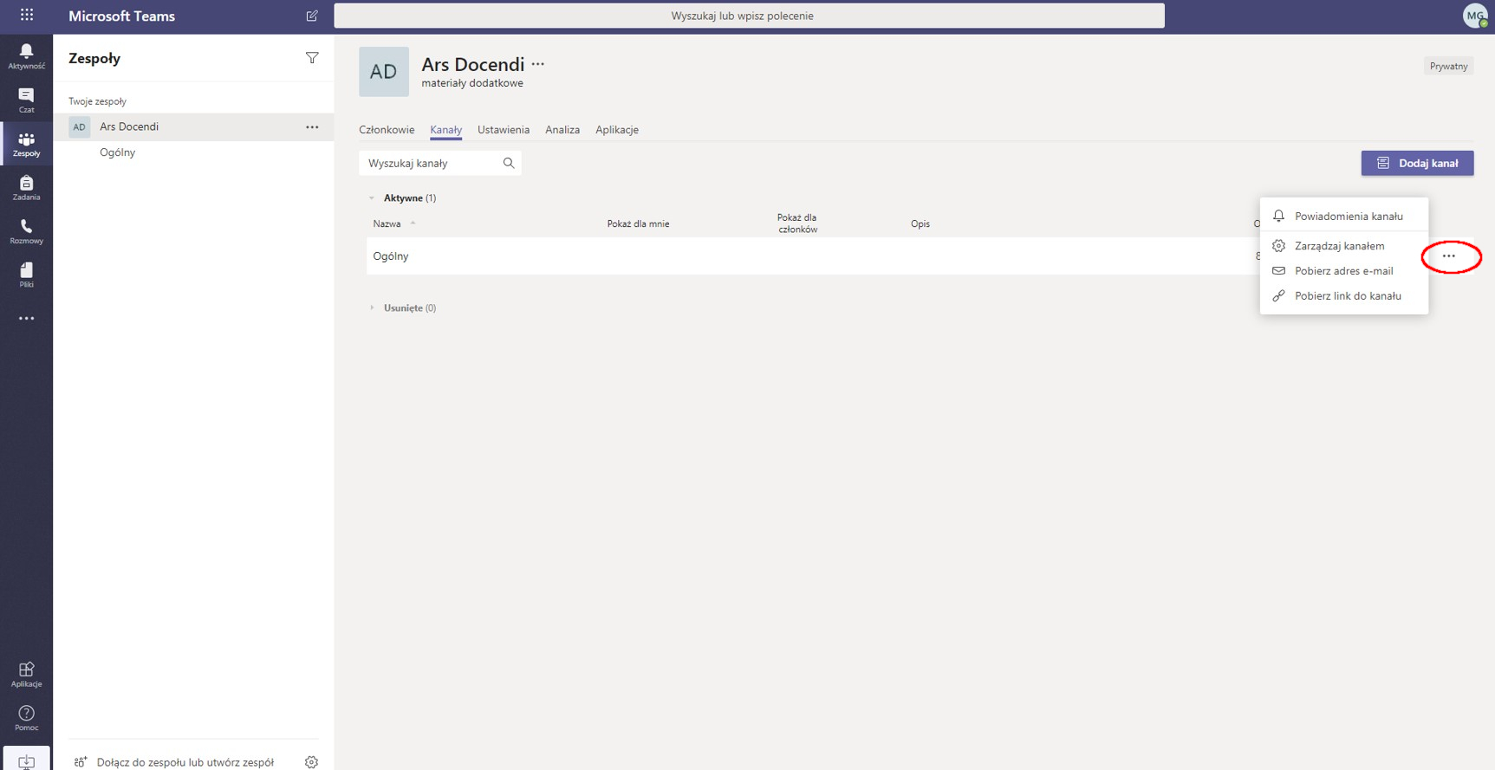Choose Pobierz adres e-mail
The height and width of the screenshot is (770, 1495).
pos(1344,271)
